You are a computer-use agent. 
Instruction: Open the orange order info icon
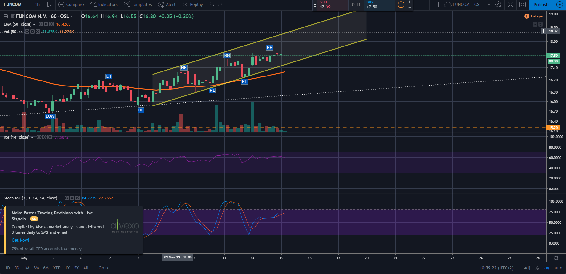401,5
